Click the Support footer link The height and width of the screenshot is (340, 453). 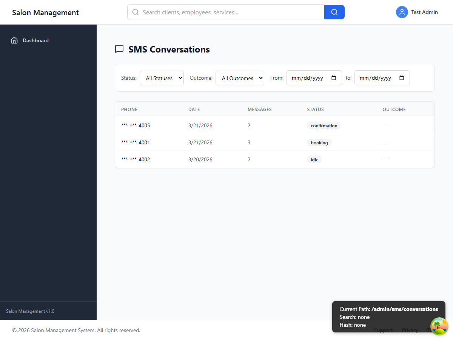tap(383, 331)
